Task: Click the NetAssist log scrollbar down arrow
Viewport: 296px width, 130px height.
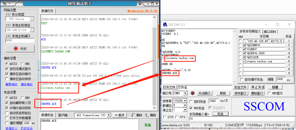Action: pyautogui.click(x=154, y=108)
